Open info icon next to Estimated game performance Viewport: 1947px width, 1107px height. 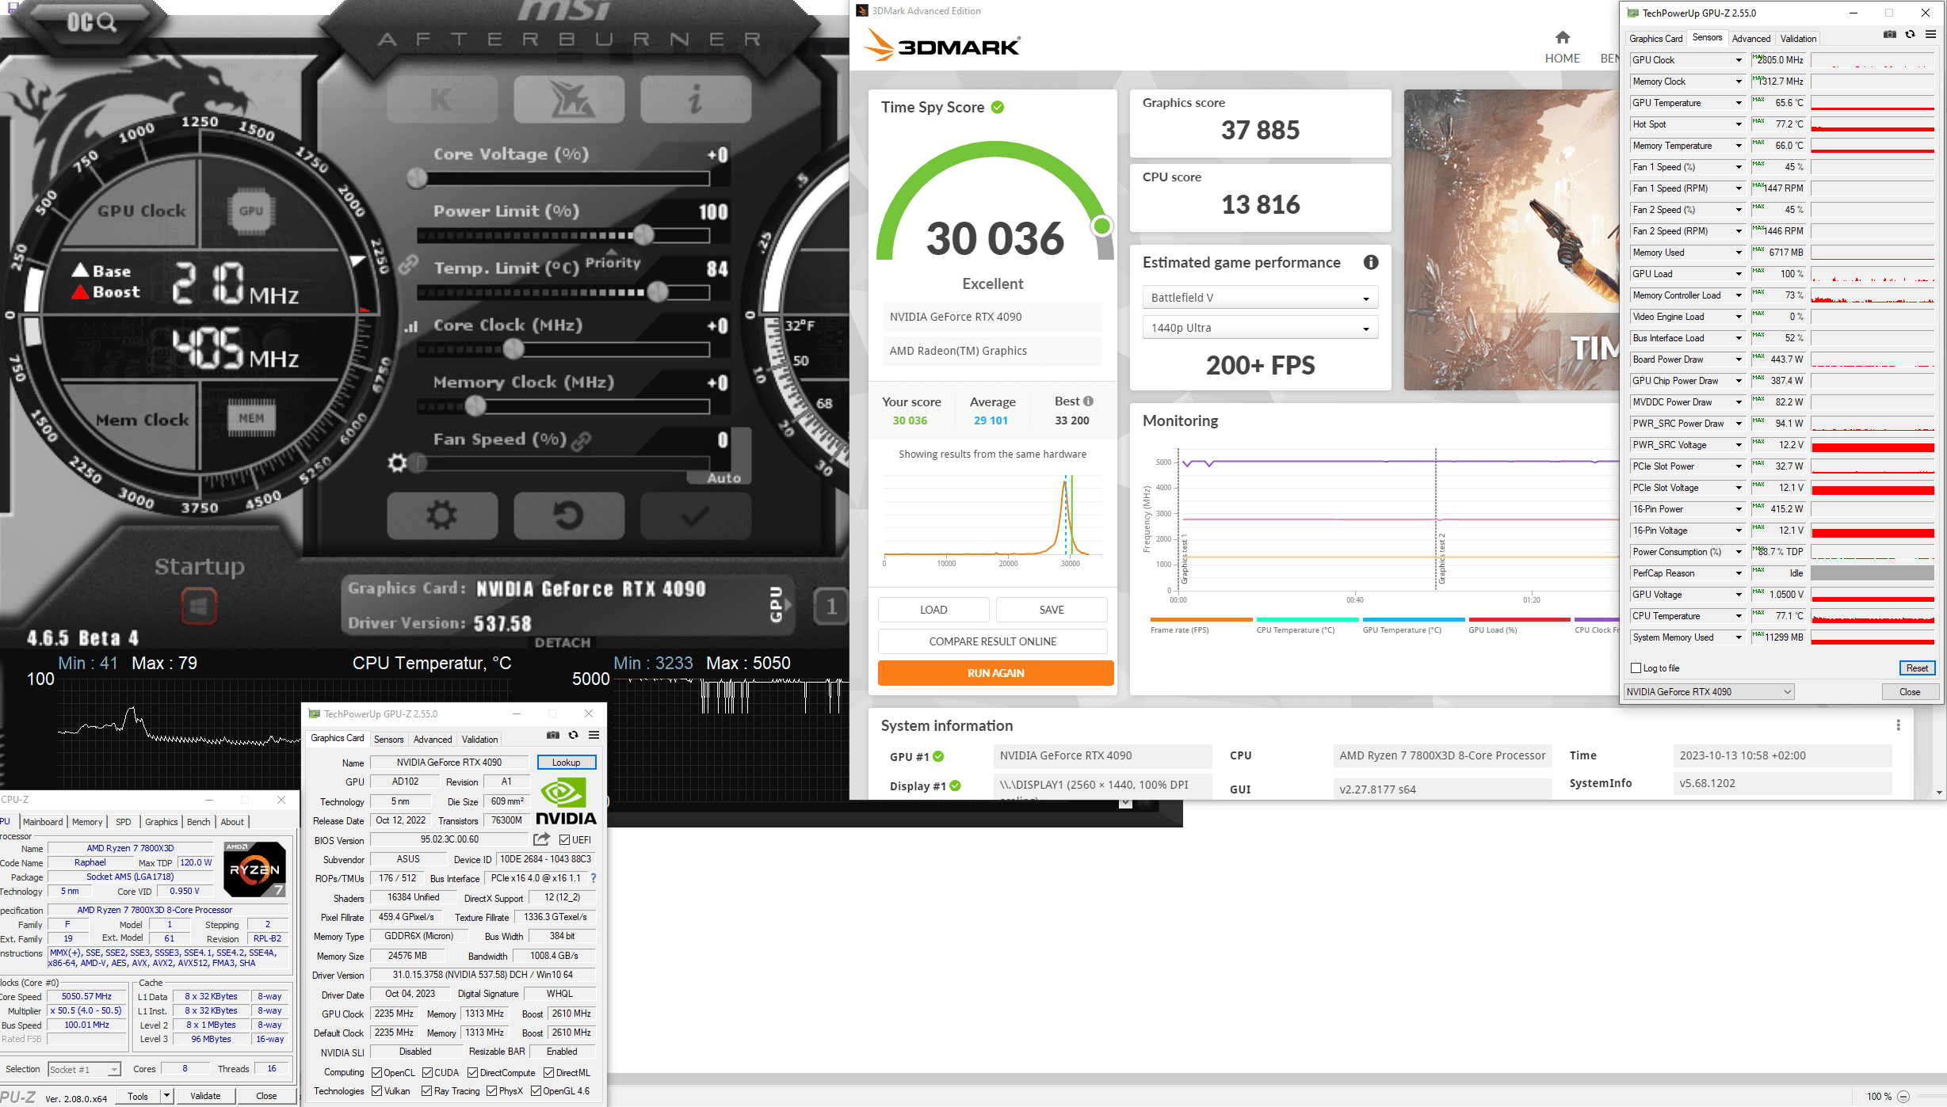point(1371,262)
